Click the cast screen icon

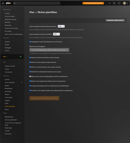click(x=119, y=3)
